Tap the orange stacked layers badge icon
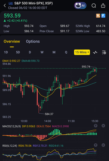Image resolution: width=109 pixels, height=161 pixels. [x=98, y=16]
